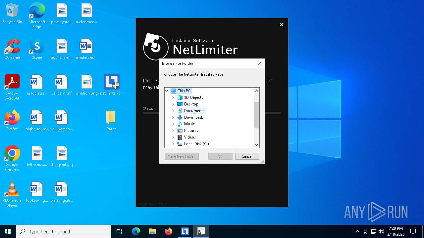Viewport: 424px width, 238px height.
Task: Click folder tree scroll up arrow
Action: tap(256, 91)
